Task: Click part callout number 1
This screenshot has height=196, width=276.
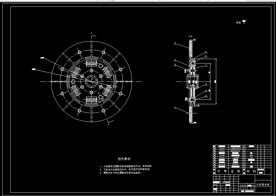Action: [x=175, y=107]
